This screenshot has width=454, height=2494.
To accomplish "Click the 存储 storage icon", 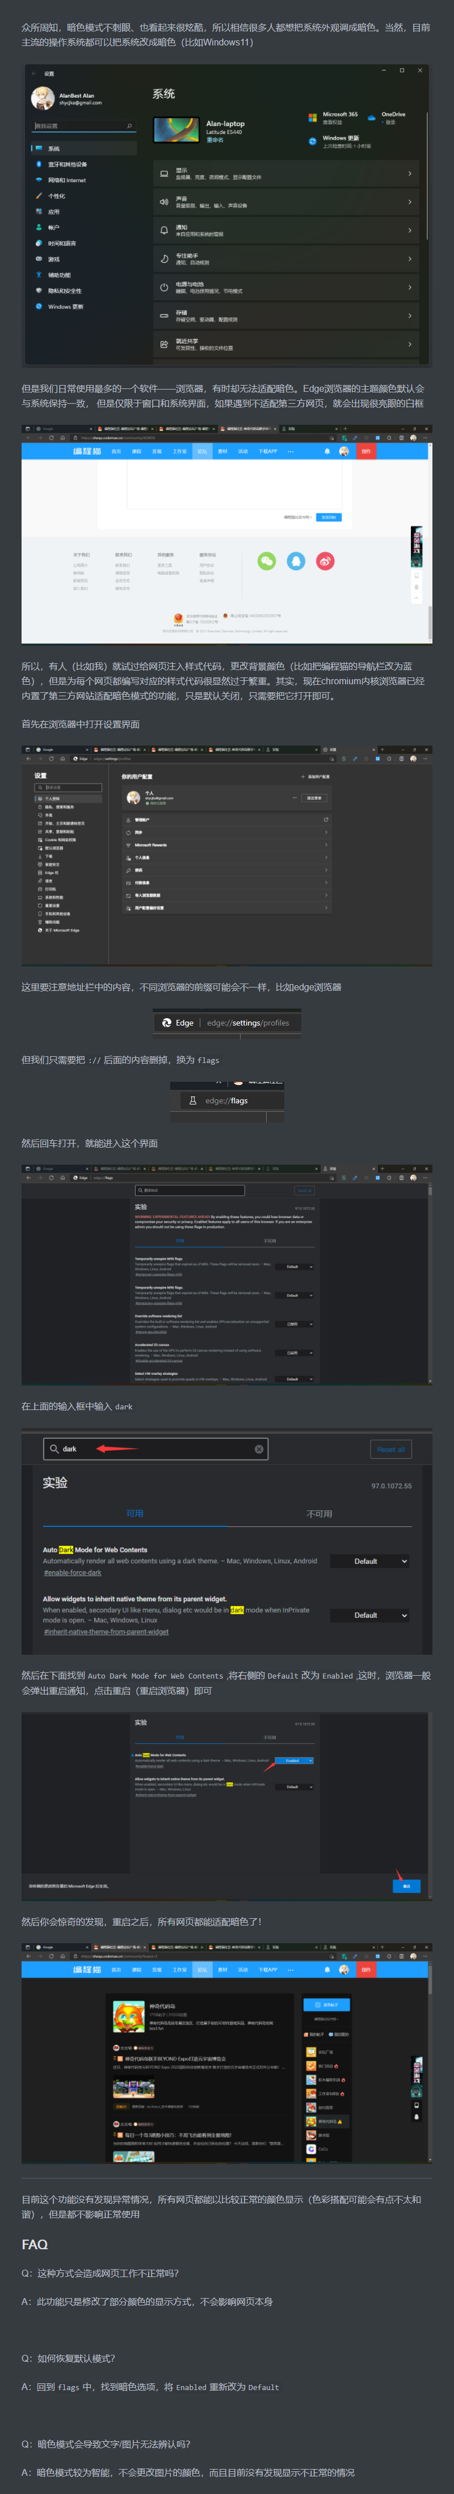I will pyautogui.click(x=163, y=316).
